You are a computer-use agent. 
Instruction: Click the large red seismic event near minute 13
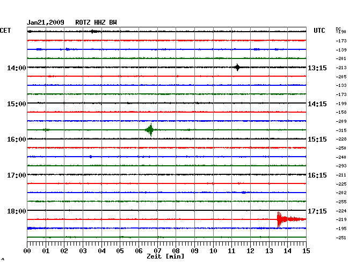pyautogui.click(x=292, y=219)
